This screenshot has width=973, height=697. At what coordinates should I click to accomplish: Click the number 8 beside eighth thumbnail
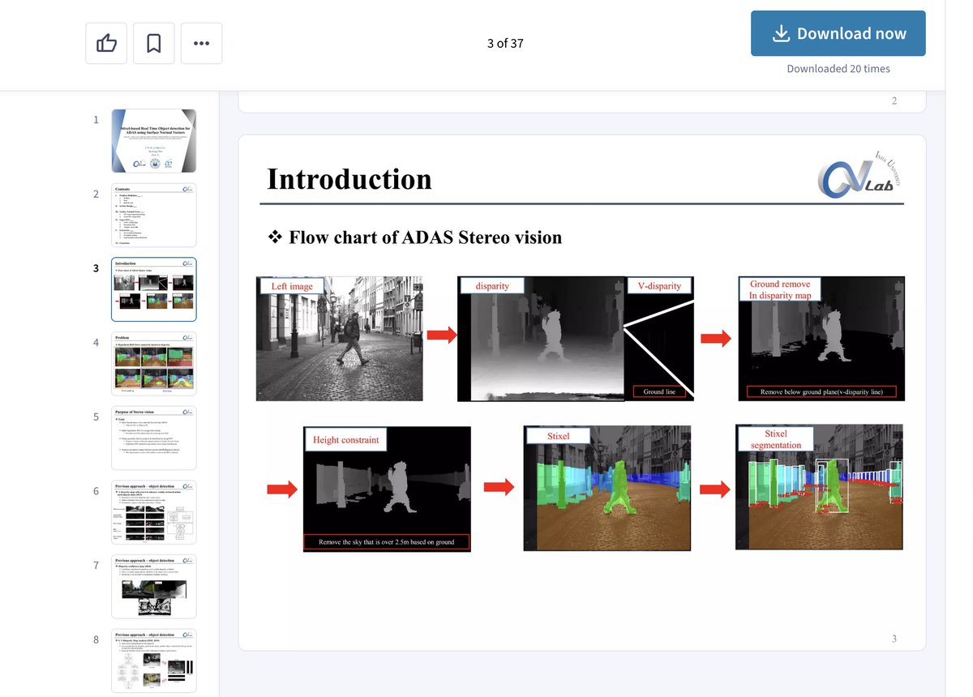pos(96,639)
